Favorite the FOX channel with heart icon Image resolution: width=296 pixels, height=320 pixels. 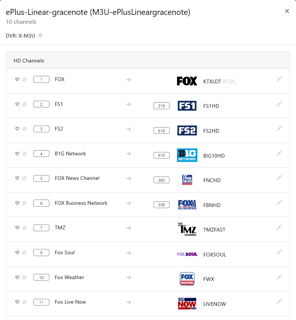point(17,79)
